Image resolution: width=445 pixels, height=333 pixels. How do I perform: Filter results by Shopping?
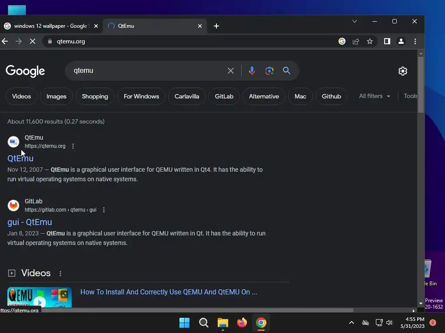pyautogui.click(x=95, y=96)
